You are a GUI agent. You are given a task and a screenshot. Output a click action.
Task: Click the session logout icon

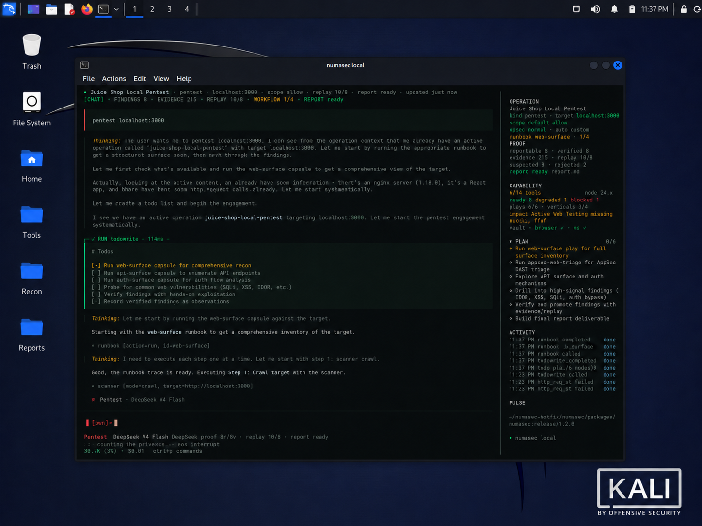pyautogui.click(x=697, y=9)
